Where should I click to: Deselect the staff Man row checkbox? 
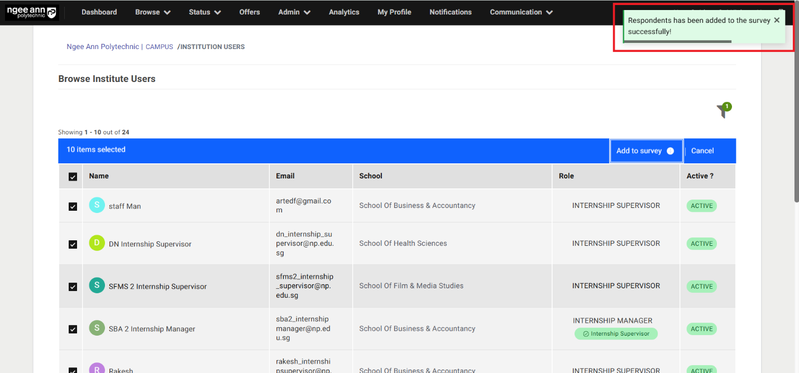(73, 206)
